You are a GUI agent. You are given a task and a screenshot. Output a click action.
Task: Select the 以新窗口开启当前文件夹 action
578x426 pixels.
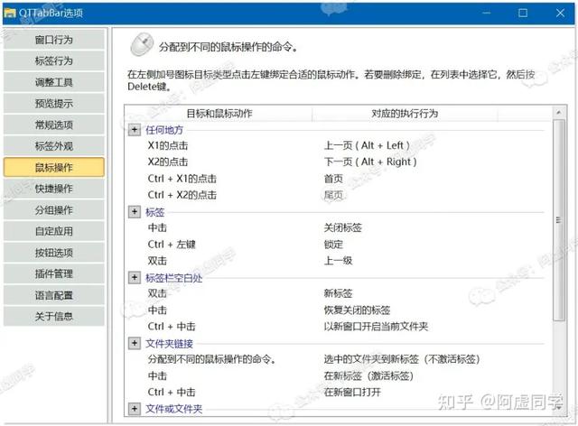click(x=376, y=327)
